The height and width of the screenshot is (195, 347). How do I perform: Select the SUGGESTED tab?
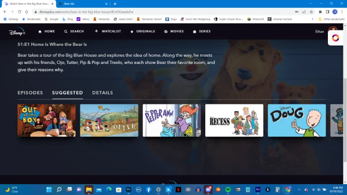tap(68, 93)
